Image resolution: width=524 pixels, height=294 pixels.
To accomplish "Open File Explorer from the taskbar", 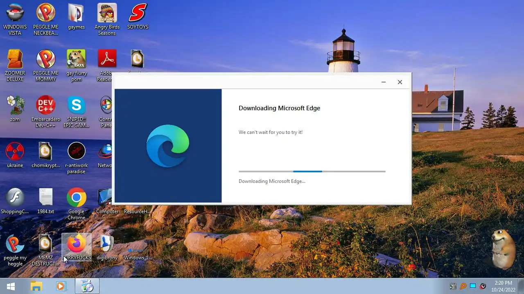I will point(36,286).
